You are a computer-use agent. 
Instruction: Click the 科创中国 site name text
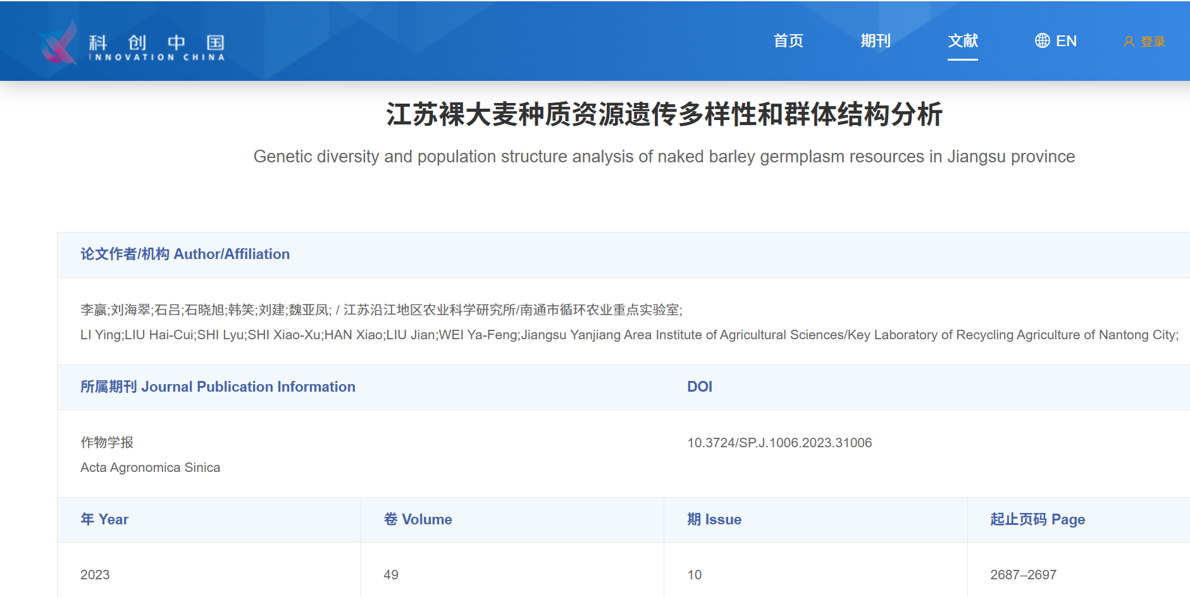point(156,43)
